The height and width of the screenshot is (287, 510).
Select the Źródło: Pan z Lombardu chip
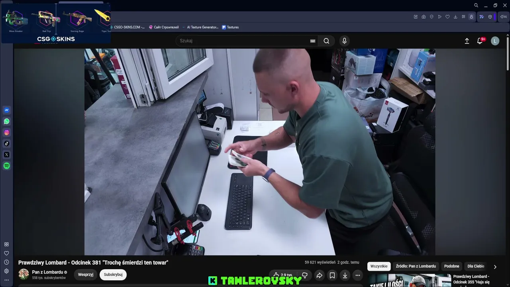[x=416, y=266]
